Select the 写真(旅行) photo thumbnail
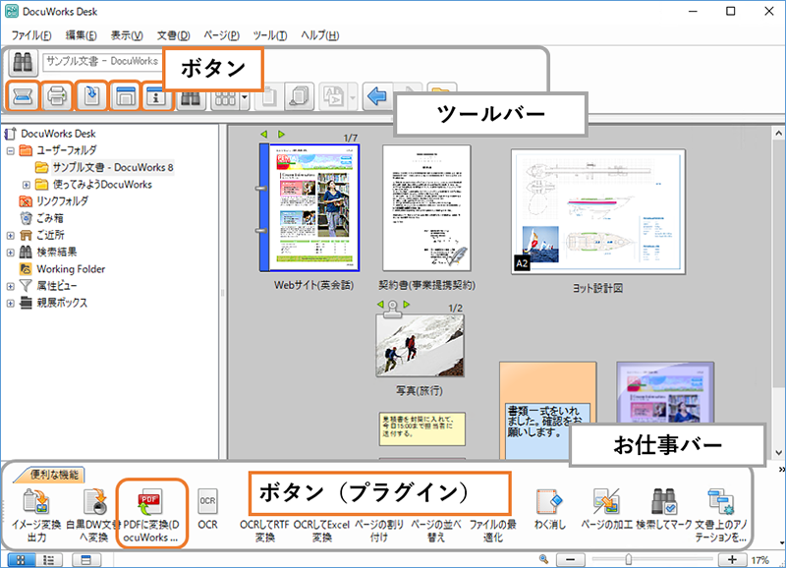786x568 pixels. (x=421, y=345)
